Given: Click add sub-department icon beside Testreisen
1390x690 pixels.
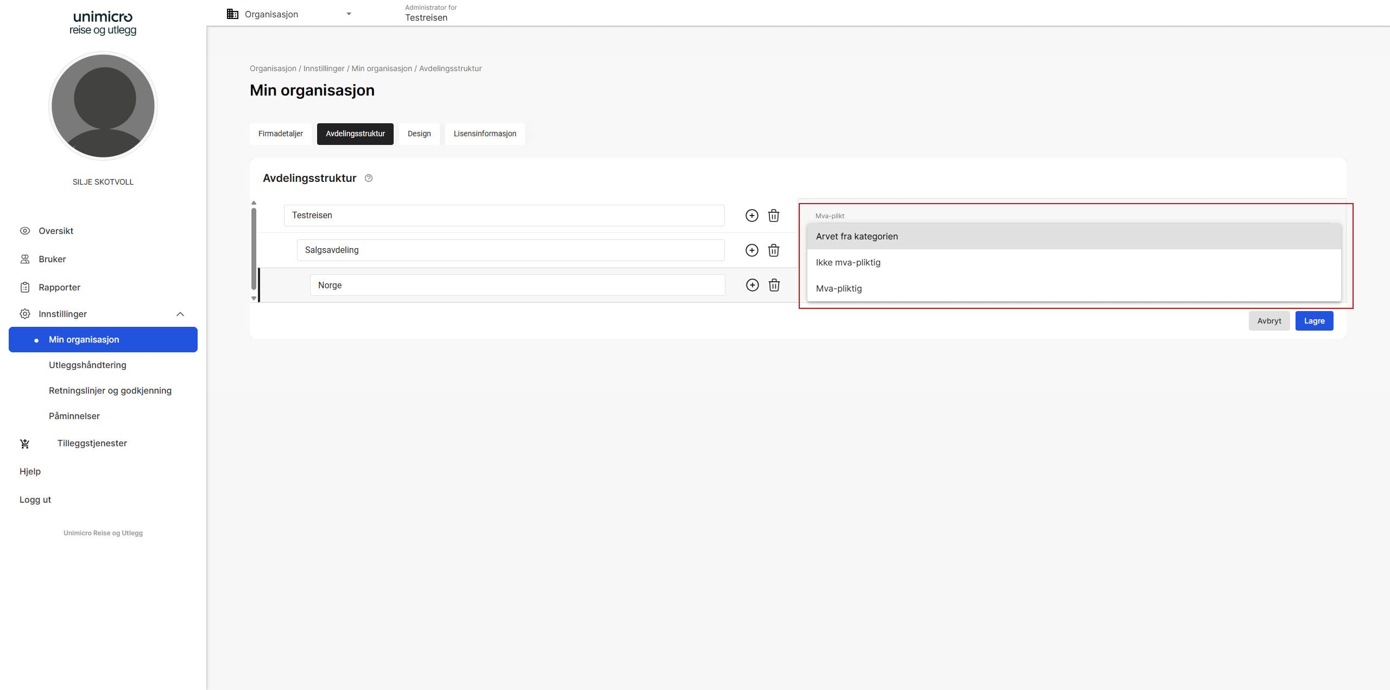Looking at the screenshot, I should (x=751, y=216).
